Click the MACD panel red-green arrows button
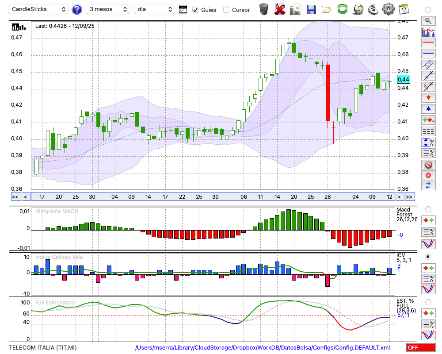The height and width of the screenshot is (354, 442). click(428, 220)
